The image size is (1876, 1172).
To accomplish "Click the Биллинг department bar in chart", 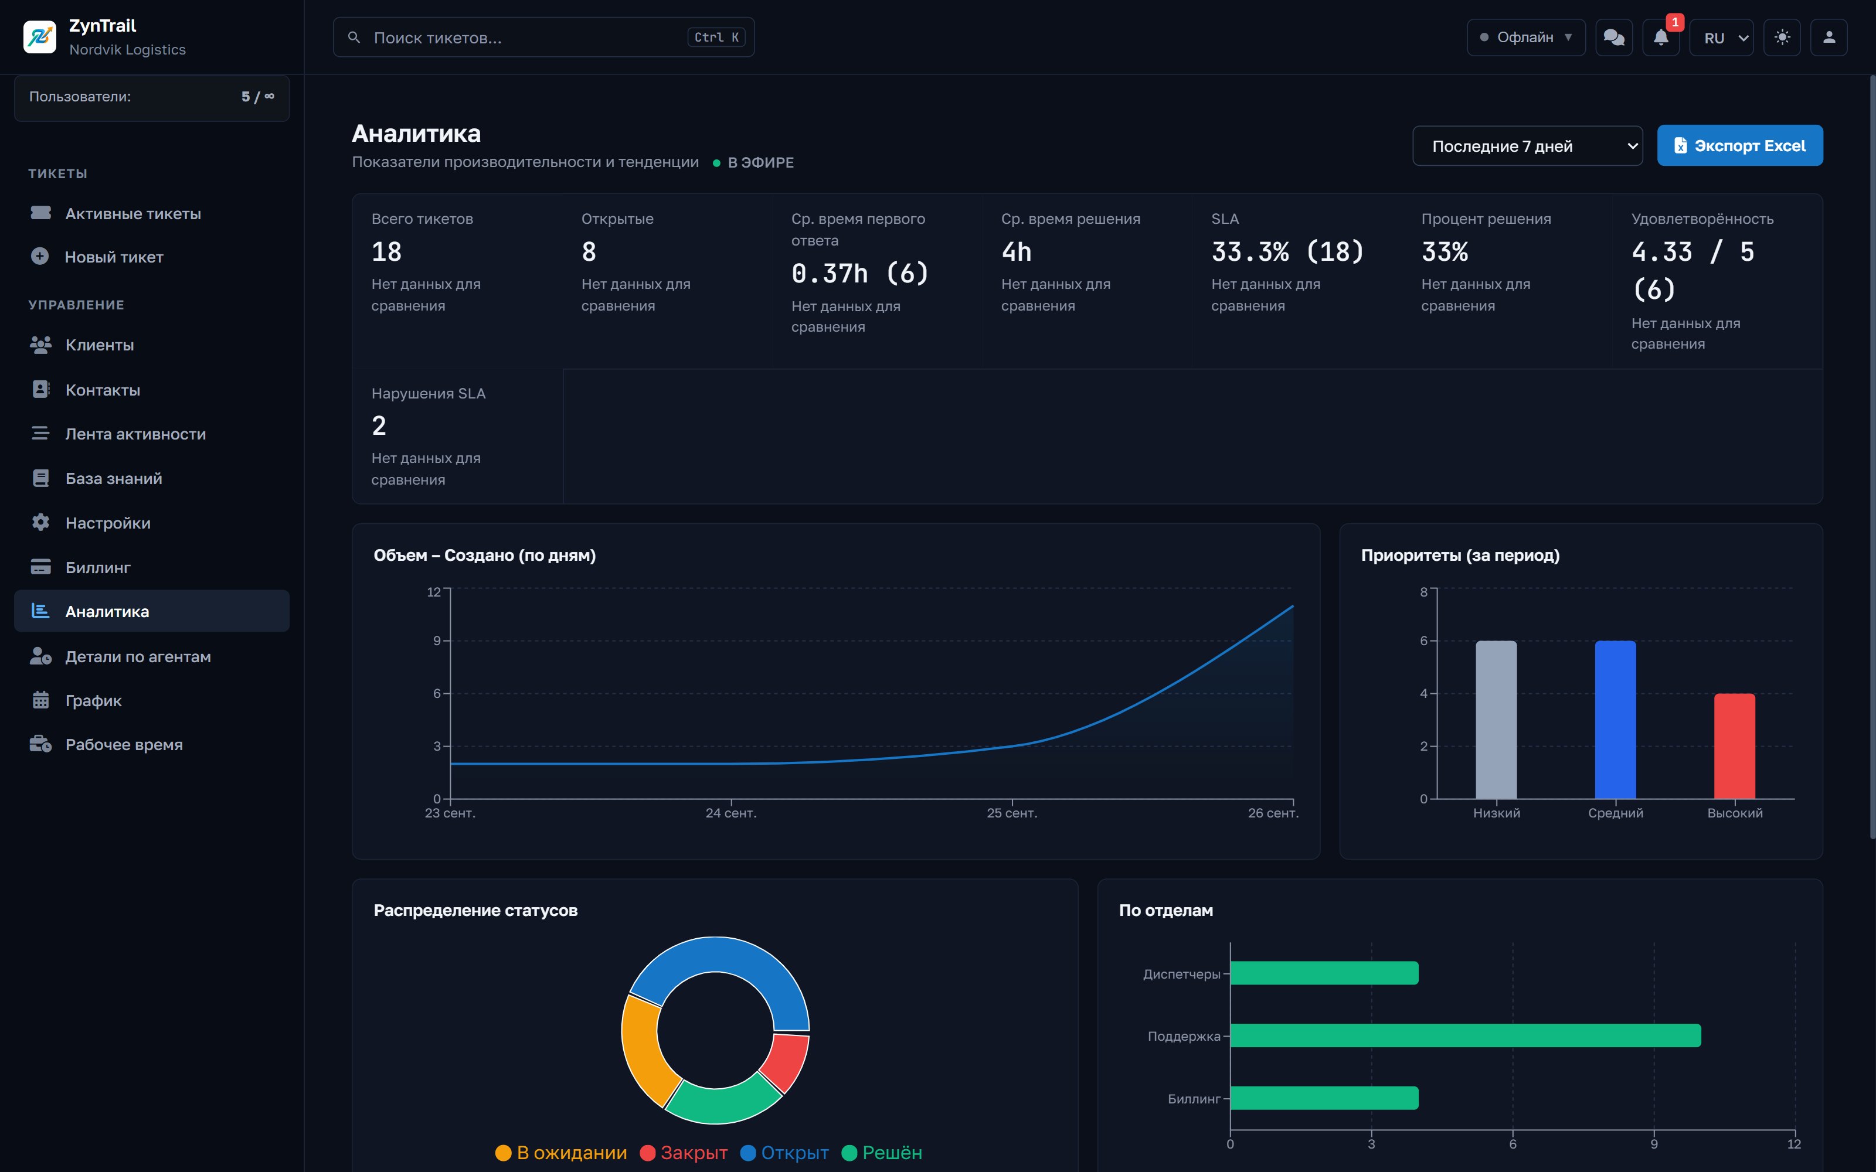I will (x=1324, y=1098).
